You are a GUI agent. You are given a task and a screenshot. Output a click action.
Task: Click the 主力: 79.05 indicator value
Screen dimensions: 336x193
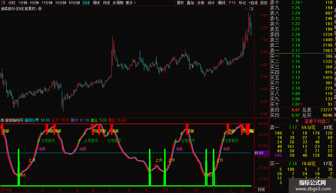(x=60, y=120)
